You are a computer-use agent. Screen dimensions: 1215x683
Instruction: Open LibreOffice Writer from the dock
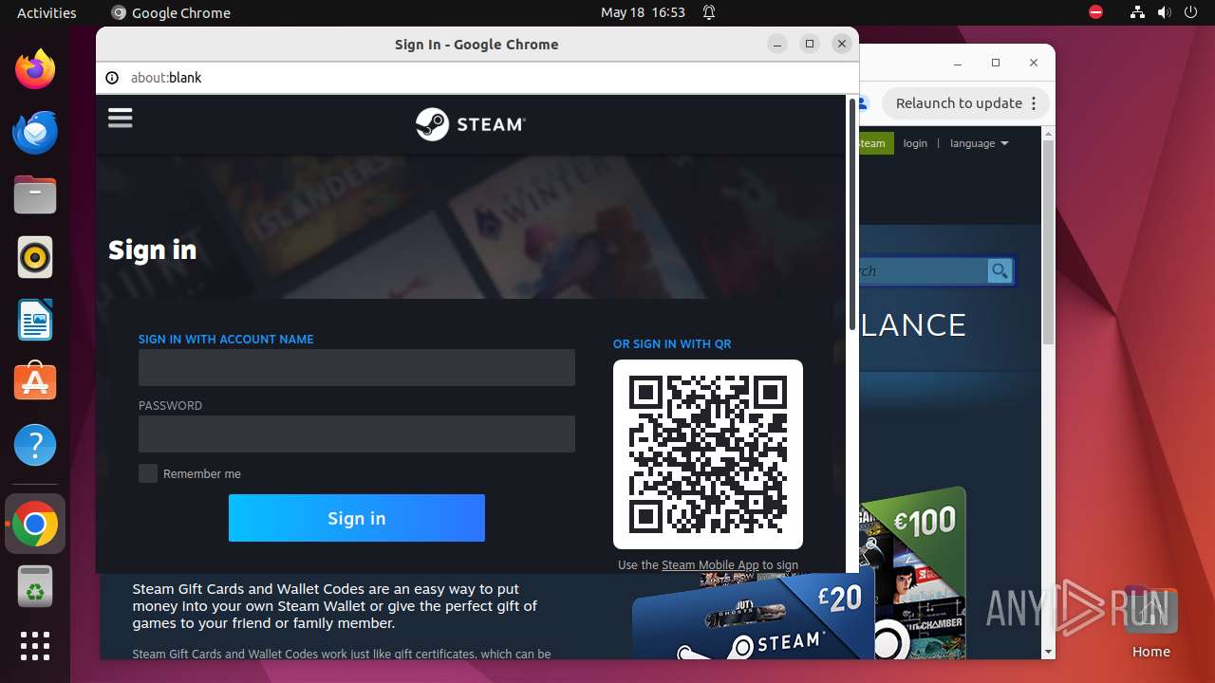35,320
